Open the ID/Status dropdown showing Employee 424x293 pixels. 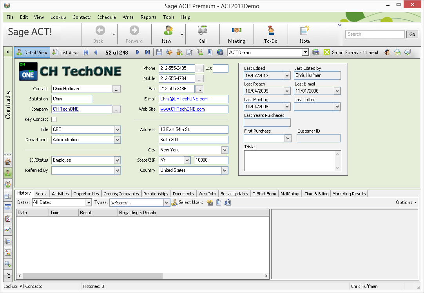[x=117, y=160]
